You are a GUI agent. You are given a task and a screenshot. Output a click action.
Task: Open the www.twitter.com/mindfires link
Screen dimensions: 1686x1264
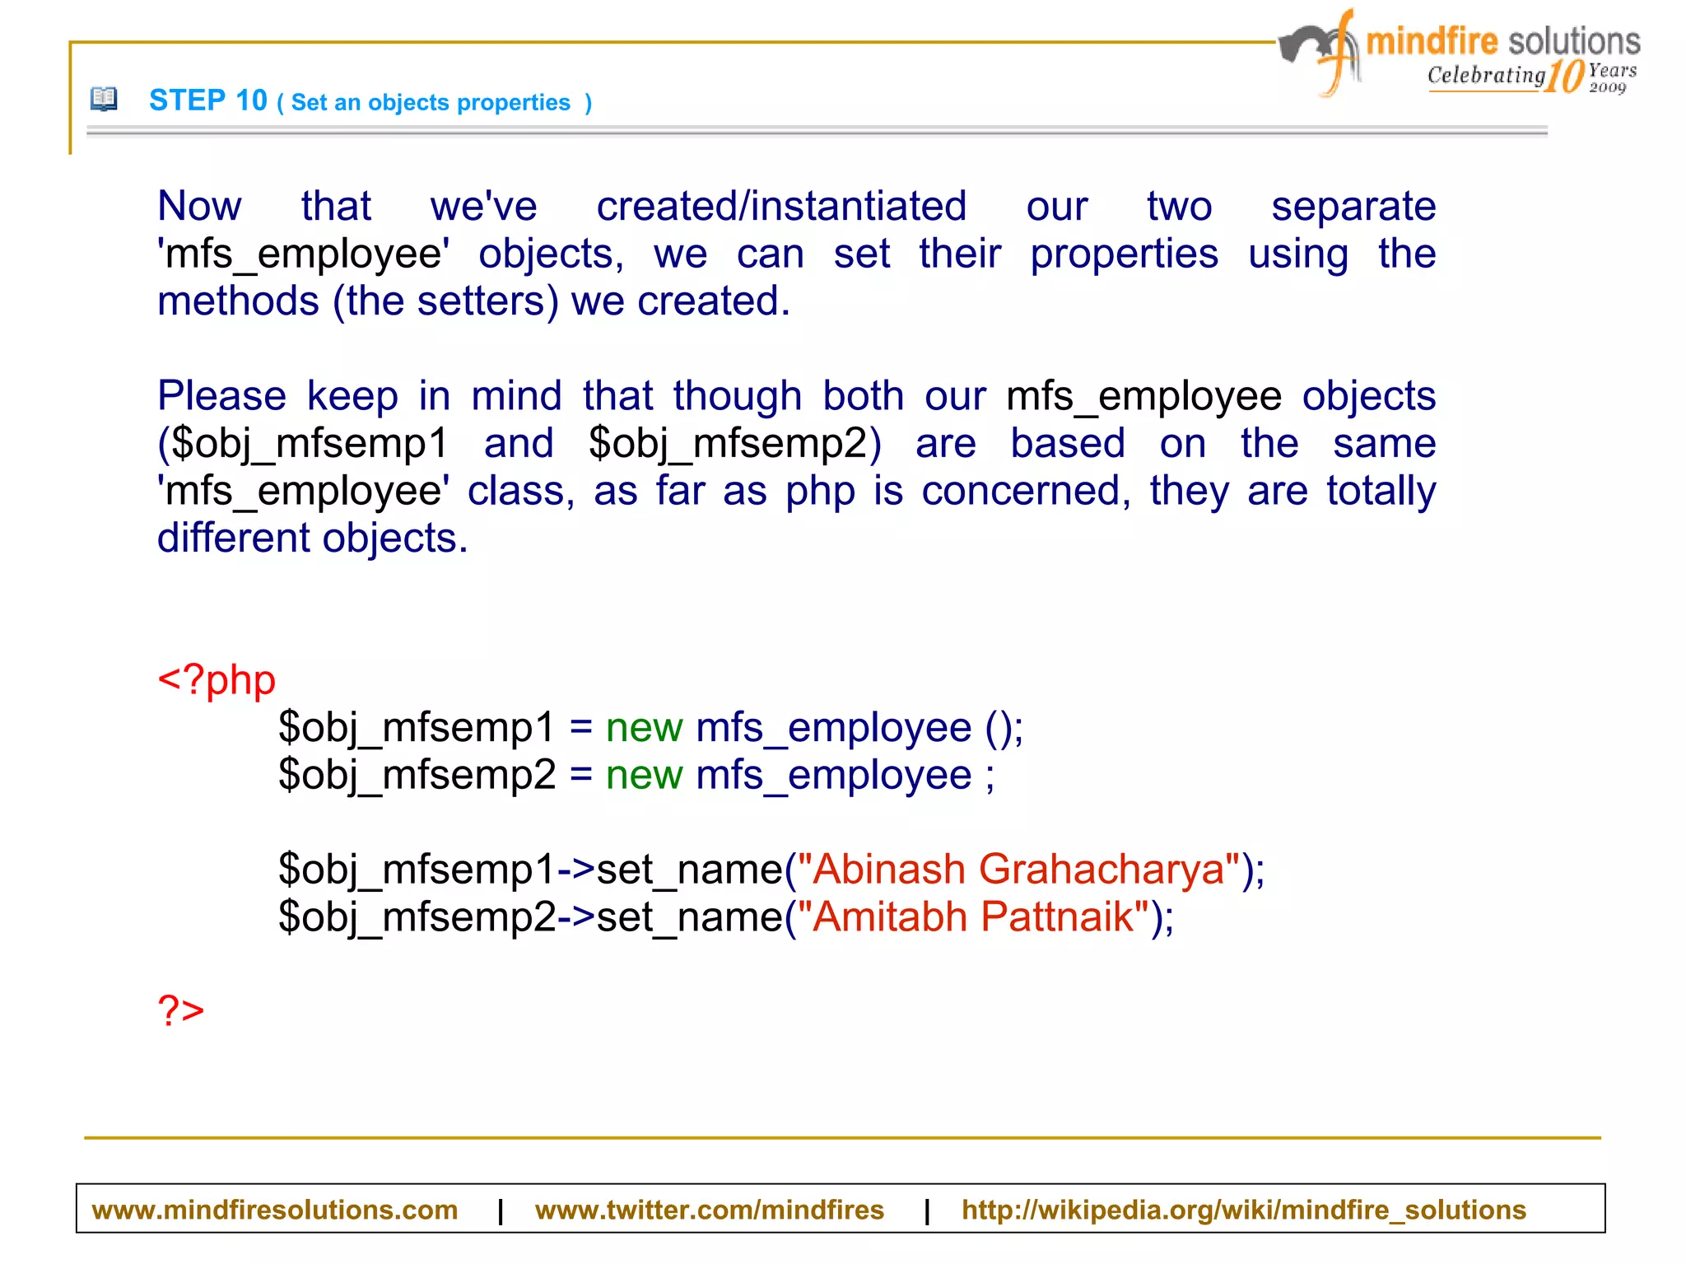coord(709,1210)
